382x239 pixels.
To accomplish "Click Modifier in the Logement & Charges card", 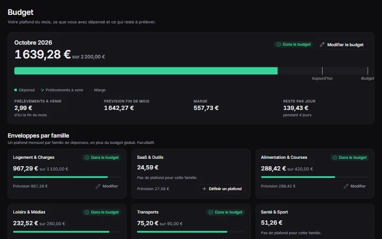I will 107,186.
